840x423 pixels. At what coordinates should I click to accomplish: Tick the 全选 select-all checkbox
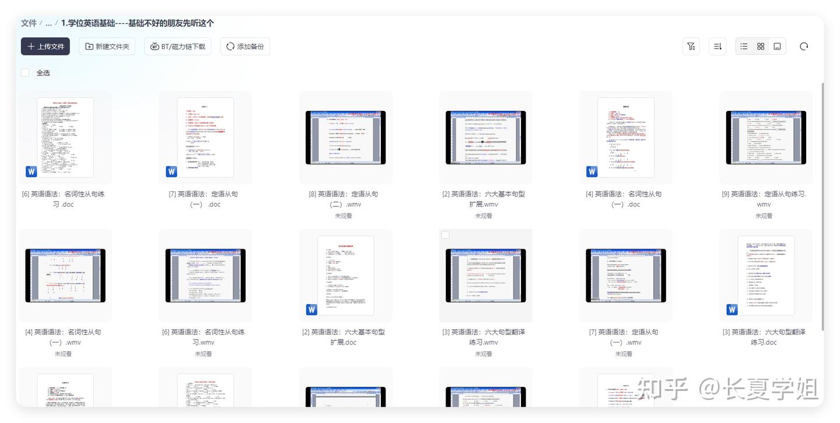click(25, 73)
